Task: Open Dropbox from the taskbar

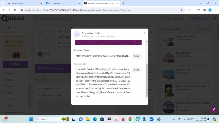Action: (109, 119)
